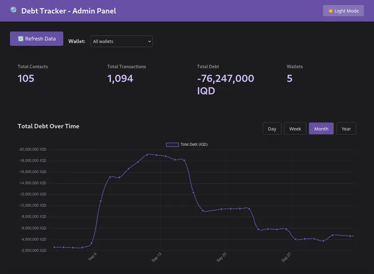374x274 pixels.
Task: Click the Sep 6 axis label
Action: click(92, 257)
